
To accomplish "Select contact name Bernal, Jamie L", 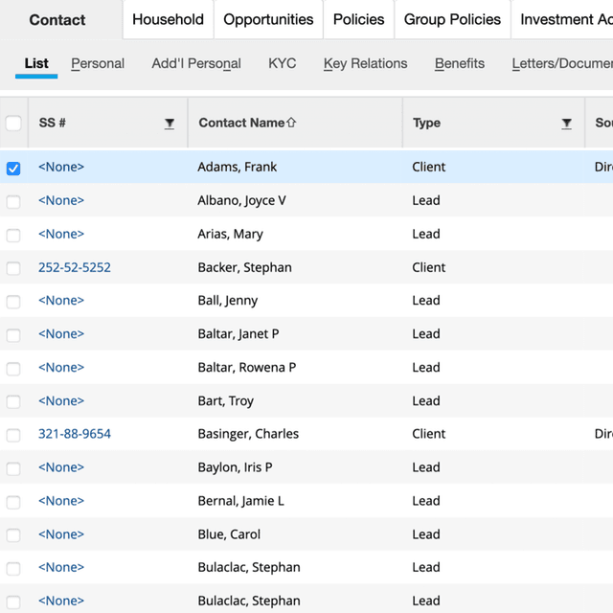I will pyautogui.click(x=240, y=501).
